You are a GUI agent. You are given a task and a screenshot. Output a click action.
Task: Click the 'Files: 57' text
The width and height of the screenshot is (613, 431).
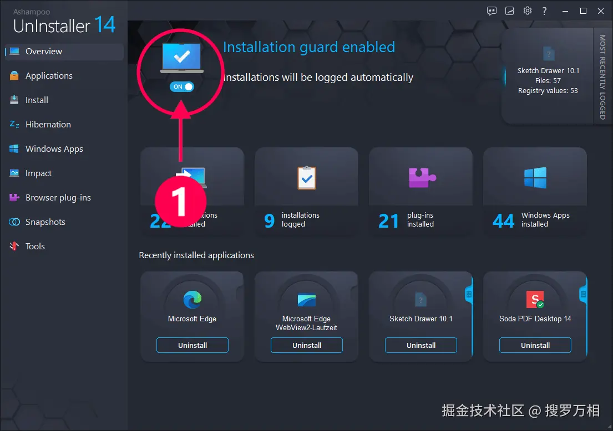tap(548, 81)
